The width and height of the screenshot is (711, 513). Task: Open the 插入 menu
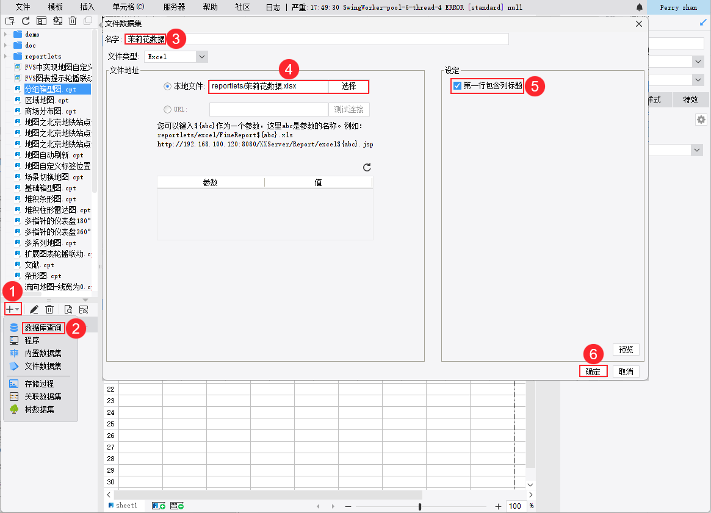[87, 7]
